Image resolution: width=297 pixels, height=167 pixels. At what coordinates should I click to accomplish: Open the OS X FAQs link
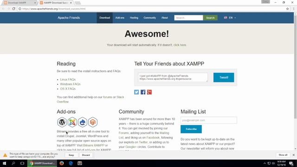[x=68, y=89]
